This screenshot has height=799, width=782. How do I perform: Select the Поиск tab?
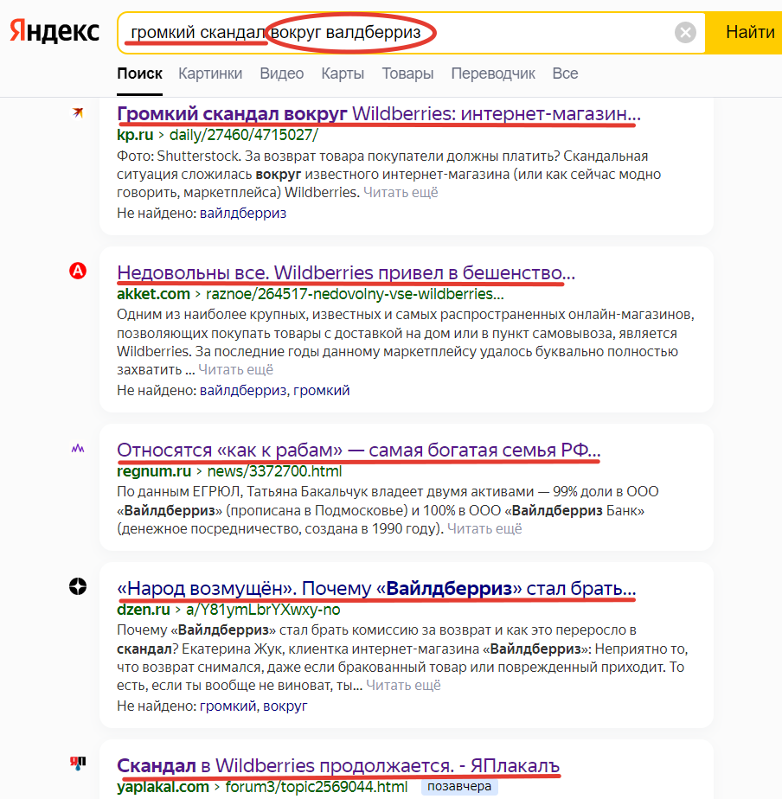point(139,74)
